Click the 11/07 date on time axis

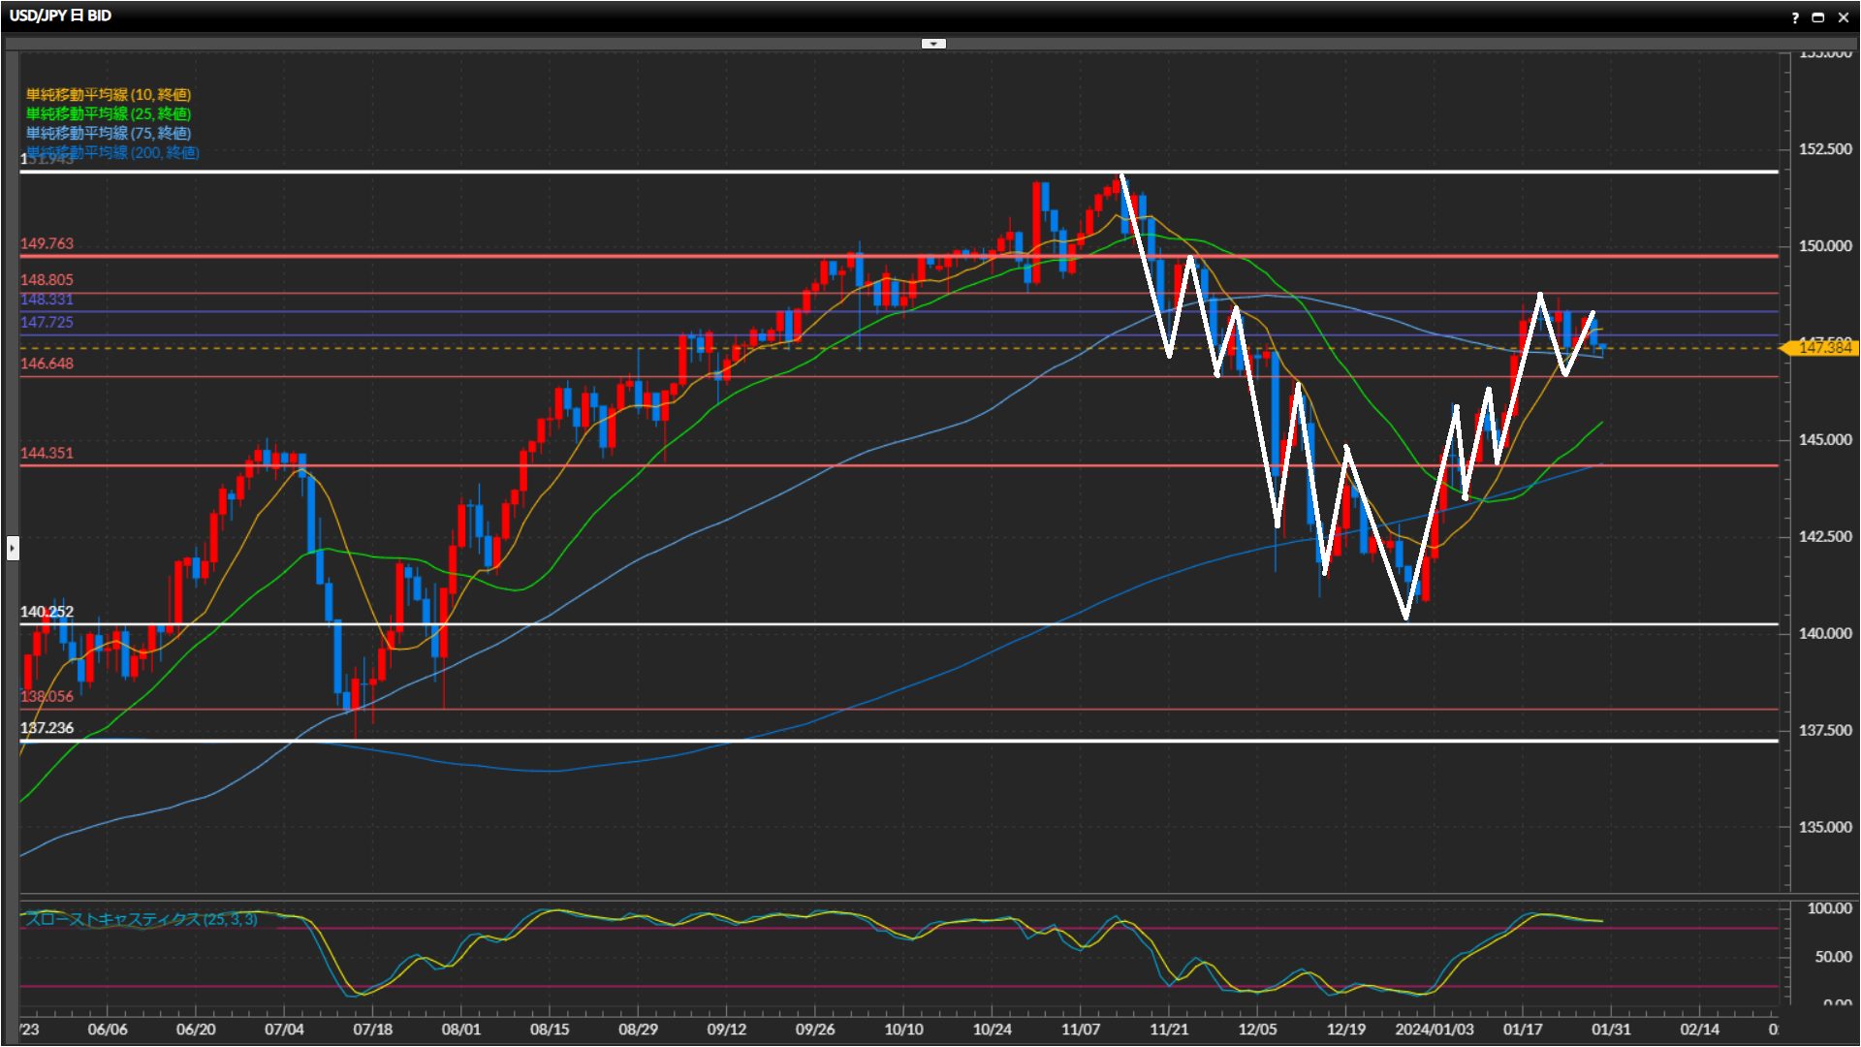(1081, 1029)
